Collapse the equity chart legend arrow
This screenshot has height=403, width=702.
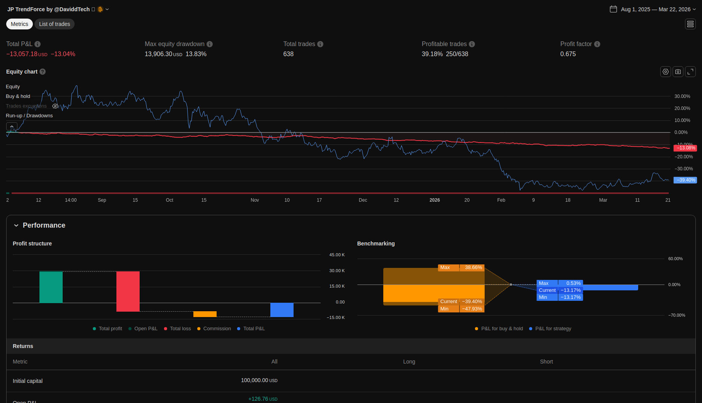12,127
